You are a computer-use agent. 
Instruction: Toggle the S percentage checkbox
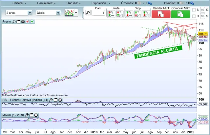click(x=193, y=10)
